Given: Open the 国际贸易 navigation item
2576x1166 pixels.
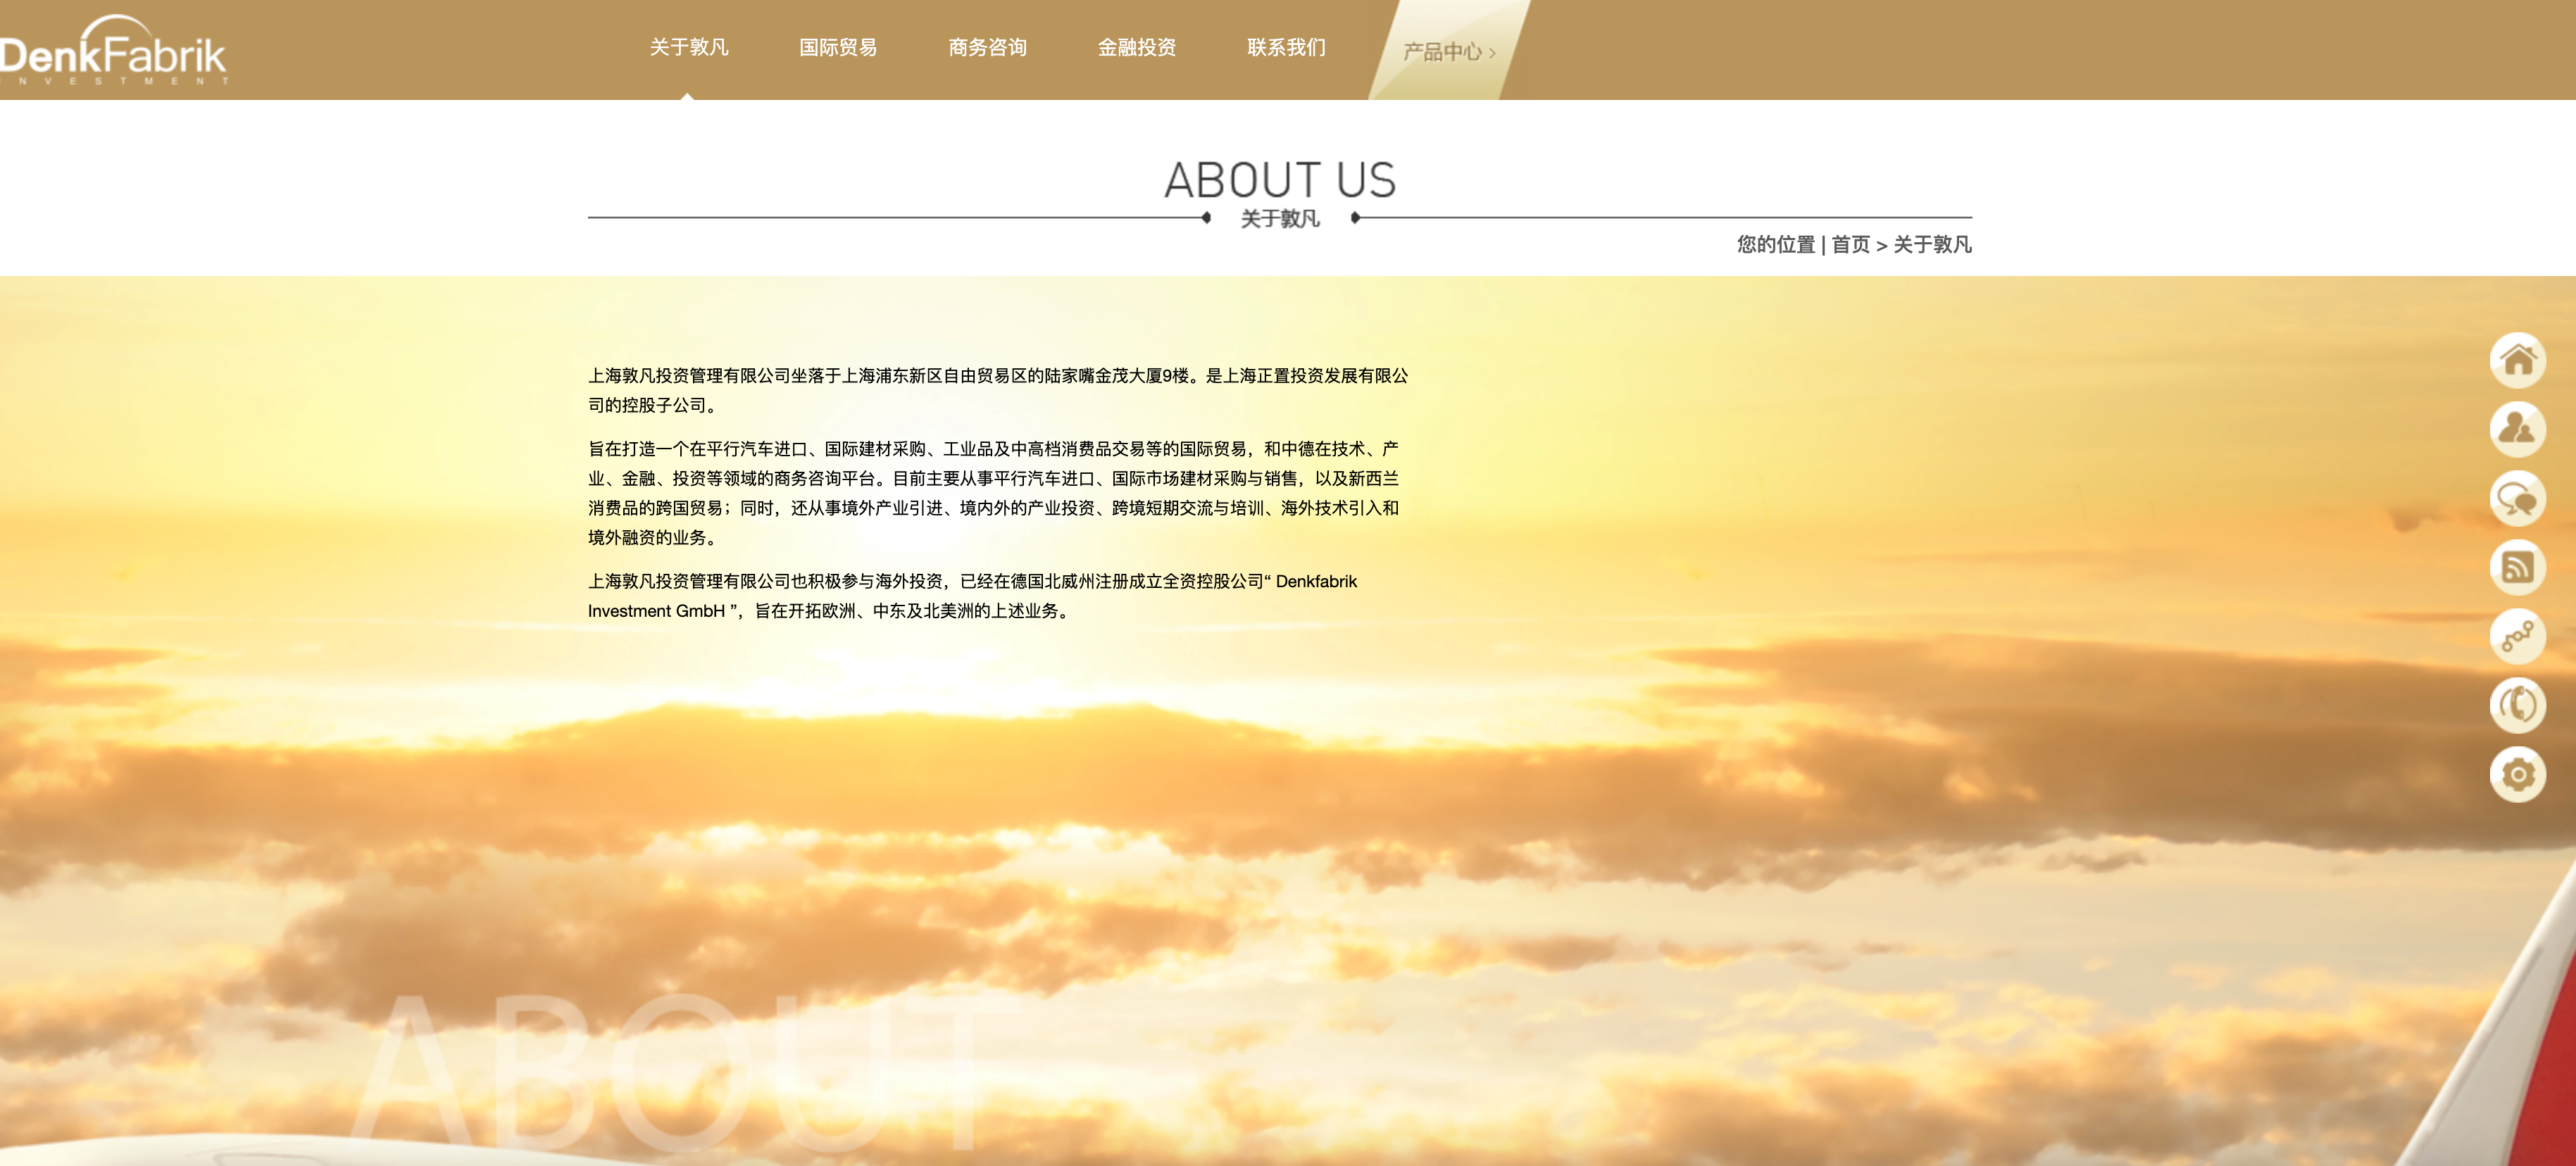Looking at the screenshot, I should [x=838, y=47].
